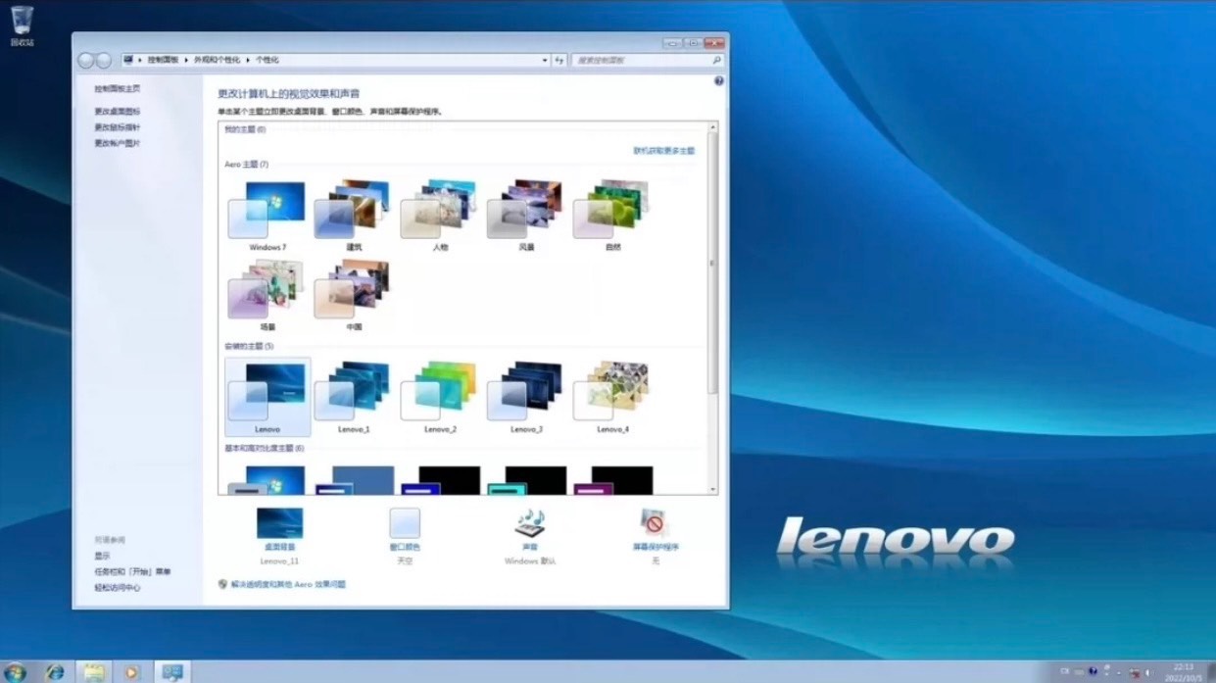Screen dimensions: 1216x683
Task: Apply the Lenovo_4 theme
Action: click(611, 397)
